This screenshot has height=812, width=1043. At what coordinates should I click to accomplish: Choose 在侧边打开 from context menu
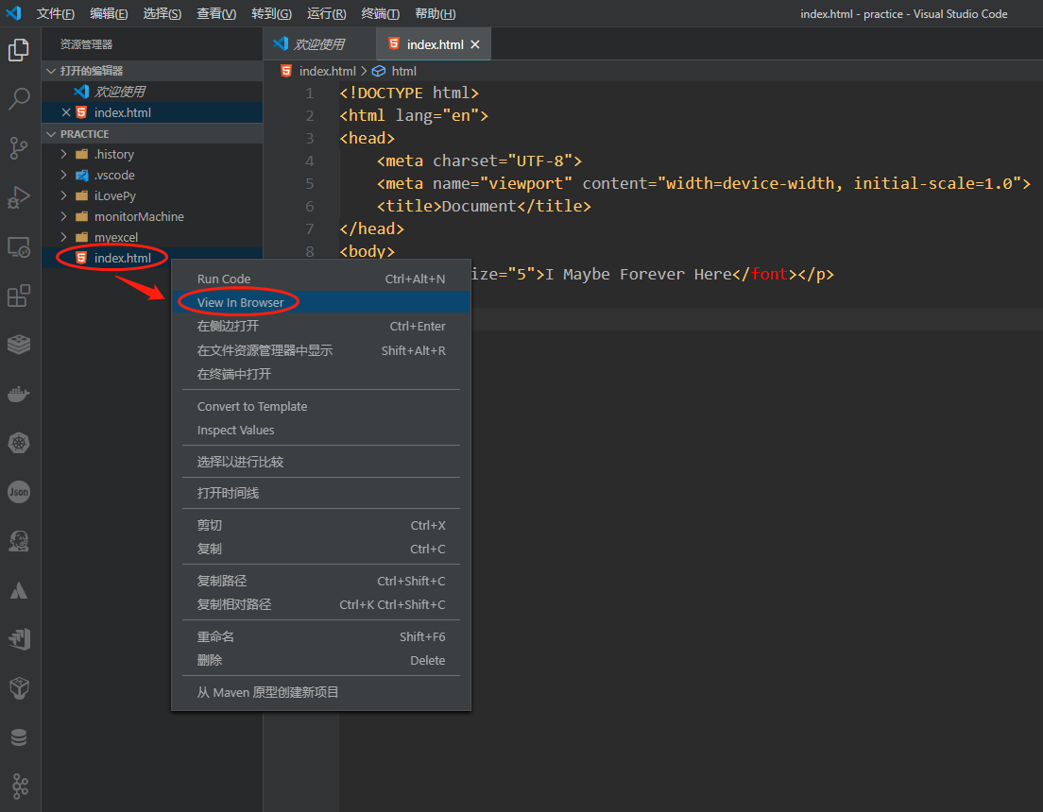(x=320, y=326)
